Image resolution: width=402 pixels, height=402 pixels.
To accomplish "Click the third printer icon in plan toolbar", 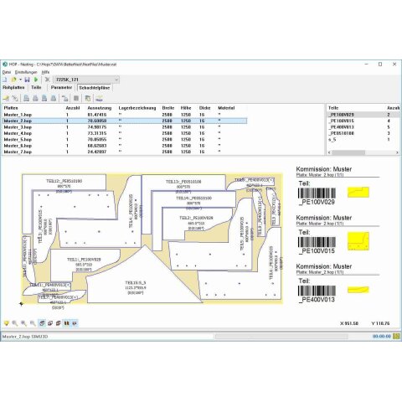I will click(44, 98).
